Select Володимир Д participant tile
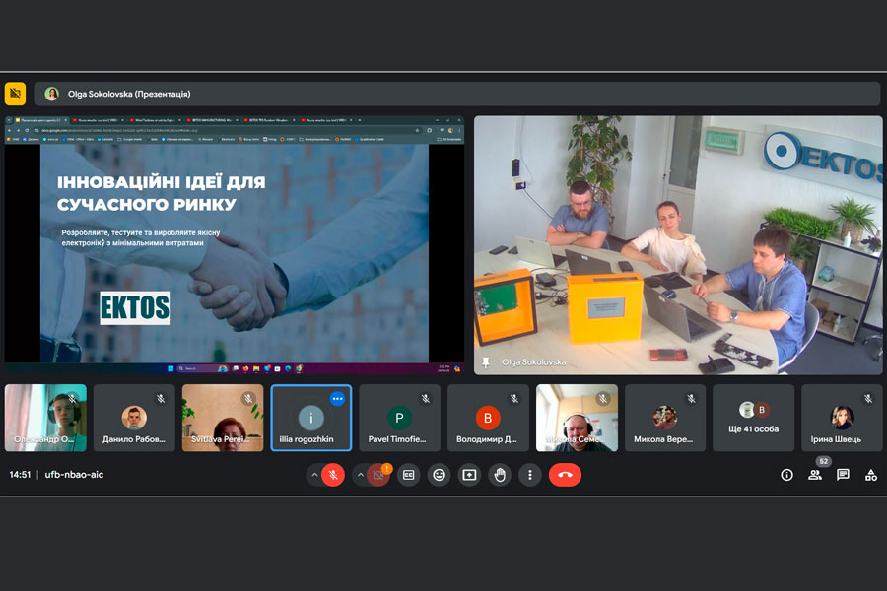Image resolution: width=887 pixels, height=591 pixels. pos(488,418)
